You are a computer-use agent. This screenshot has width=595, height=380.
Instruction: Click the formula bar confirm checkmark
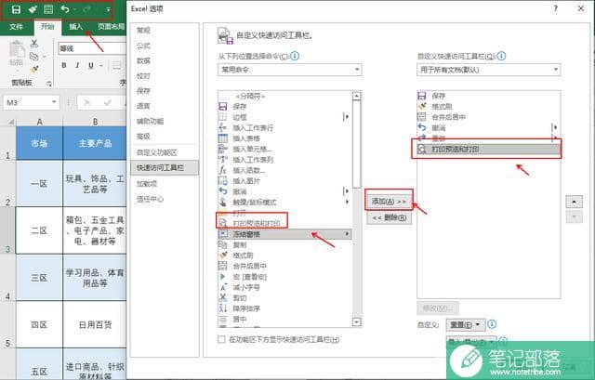(108, 102)
